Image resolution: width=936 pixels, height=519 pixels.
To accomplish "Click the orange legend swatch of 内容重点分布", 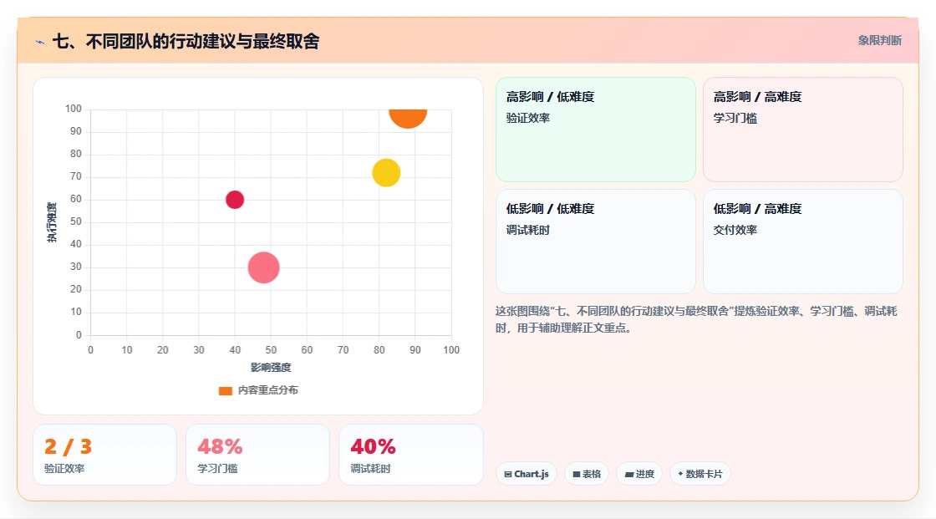I will (225, 390).
